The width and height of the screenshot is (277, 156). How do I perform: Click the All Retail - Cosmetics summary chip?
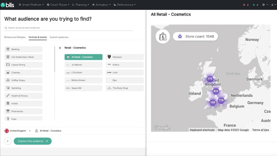point(48,131)
